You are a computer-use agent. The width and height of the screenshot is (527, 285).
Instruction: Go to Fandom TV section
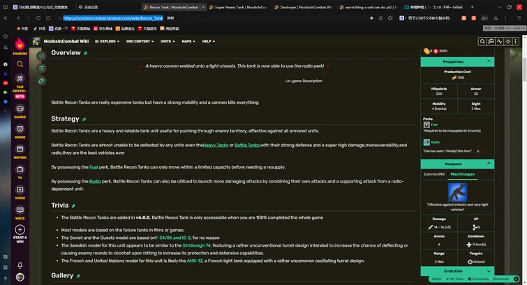click(20, 172)
